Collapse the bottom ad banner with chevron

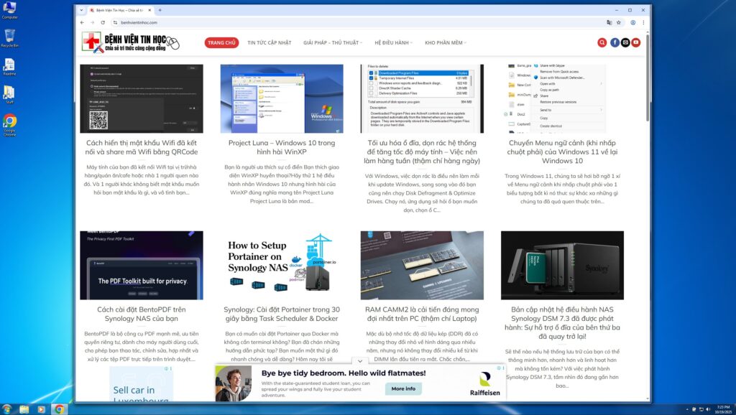pyautogui.click(x=360, y=361)
